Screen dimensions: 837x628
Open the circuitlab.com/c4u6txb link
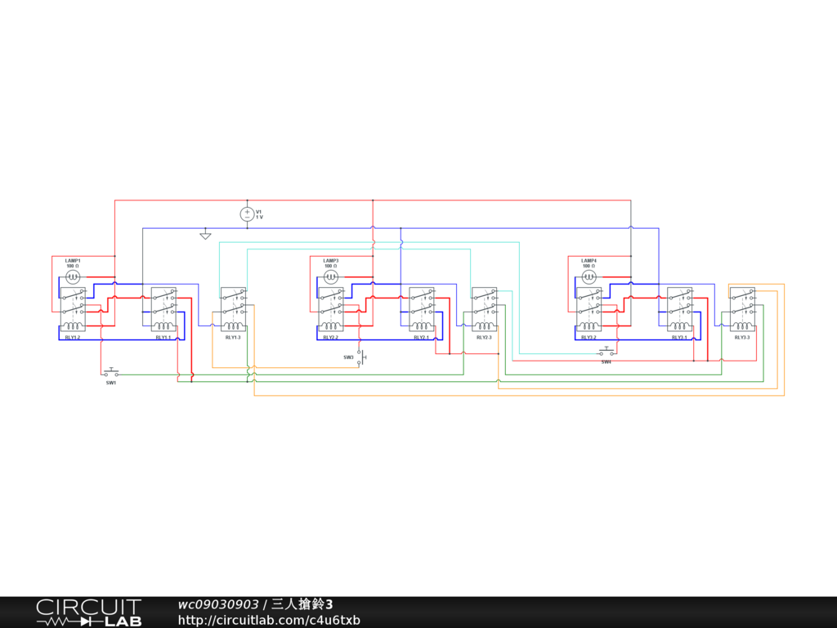269,621
